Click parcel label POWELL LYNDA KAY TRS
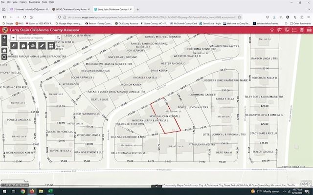This screenshot has height=195, width=313. pos(193,107)
